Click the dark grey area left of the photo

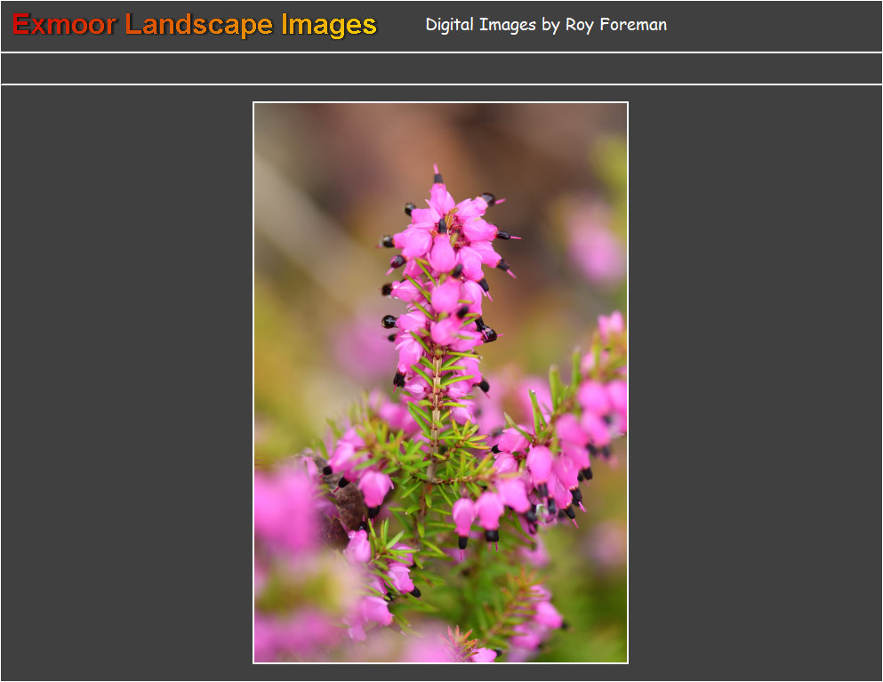pos(124,382)
